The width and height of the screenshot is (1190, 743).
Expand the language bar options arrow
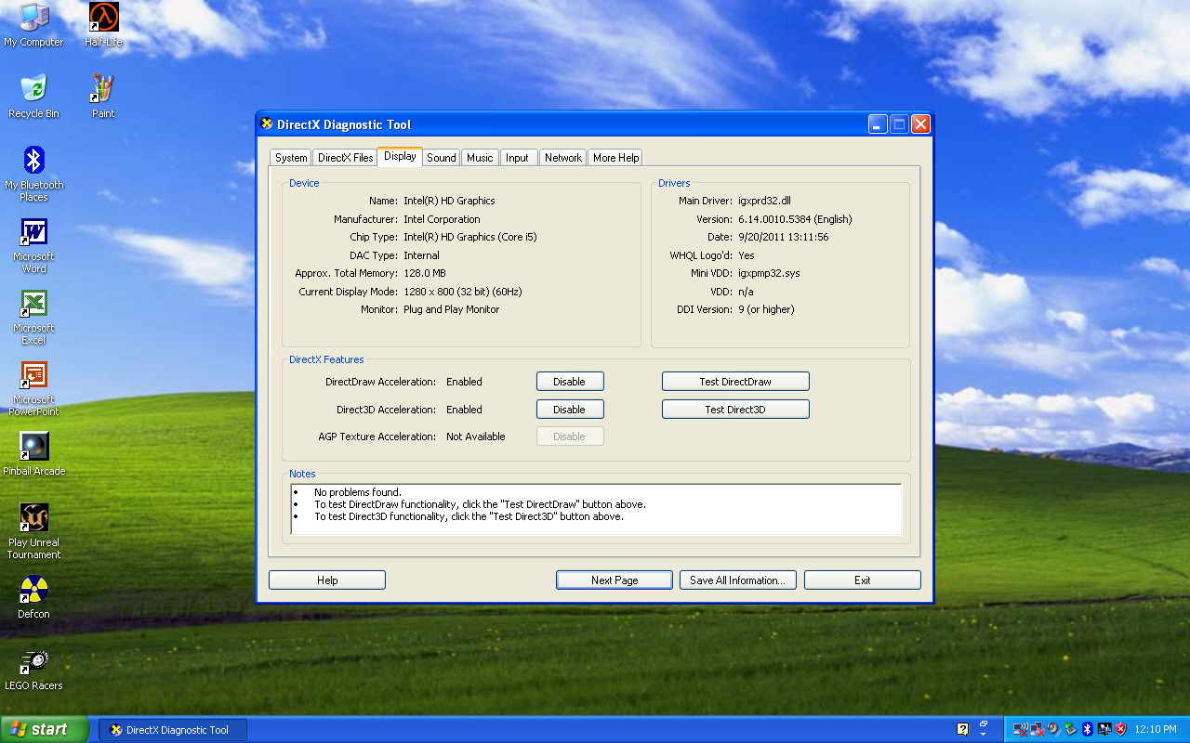(x=984, y=735)
